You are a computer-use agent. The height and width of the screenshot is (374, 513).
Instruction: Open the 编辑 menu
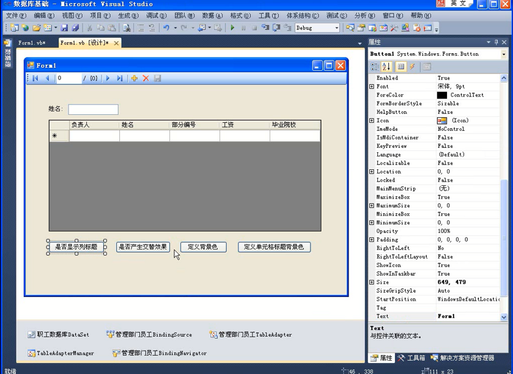[x=44, y=15]
